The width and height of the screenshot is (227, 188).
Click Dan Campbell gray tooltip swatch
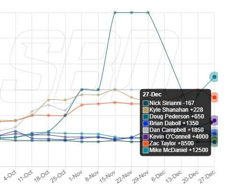coord(146,130)
